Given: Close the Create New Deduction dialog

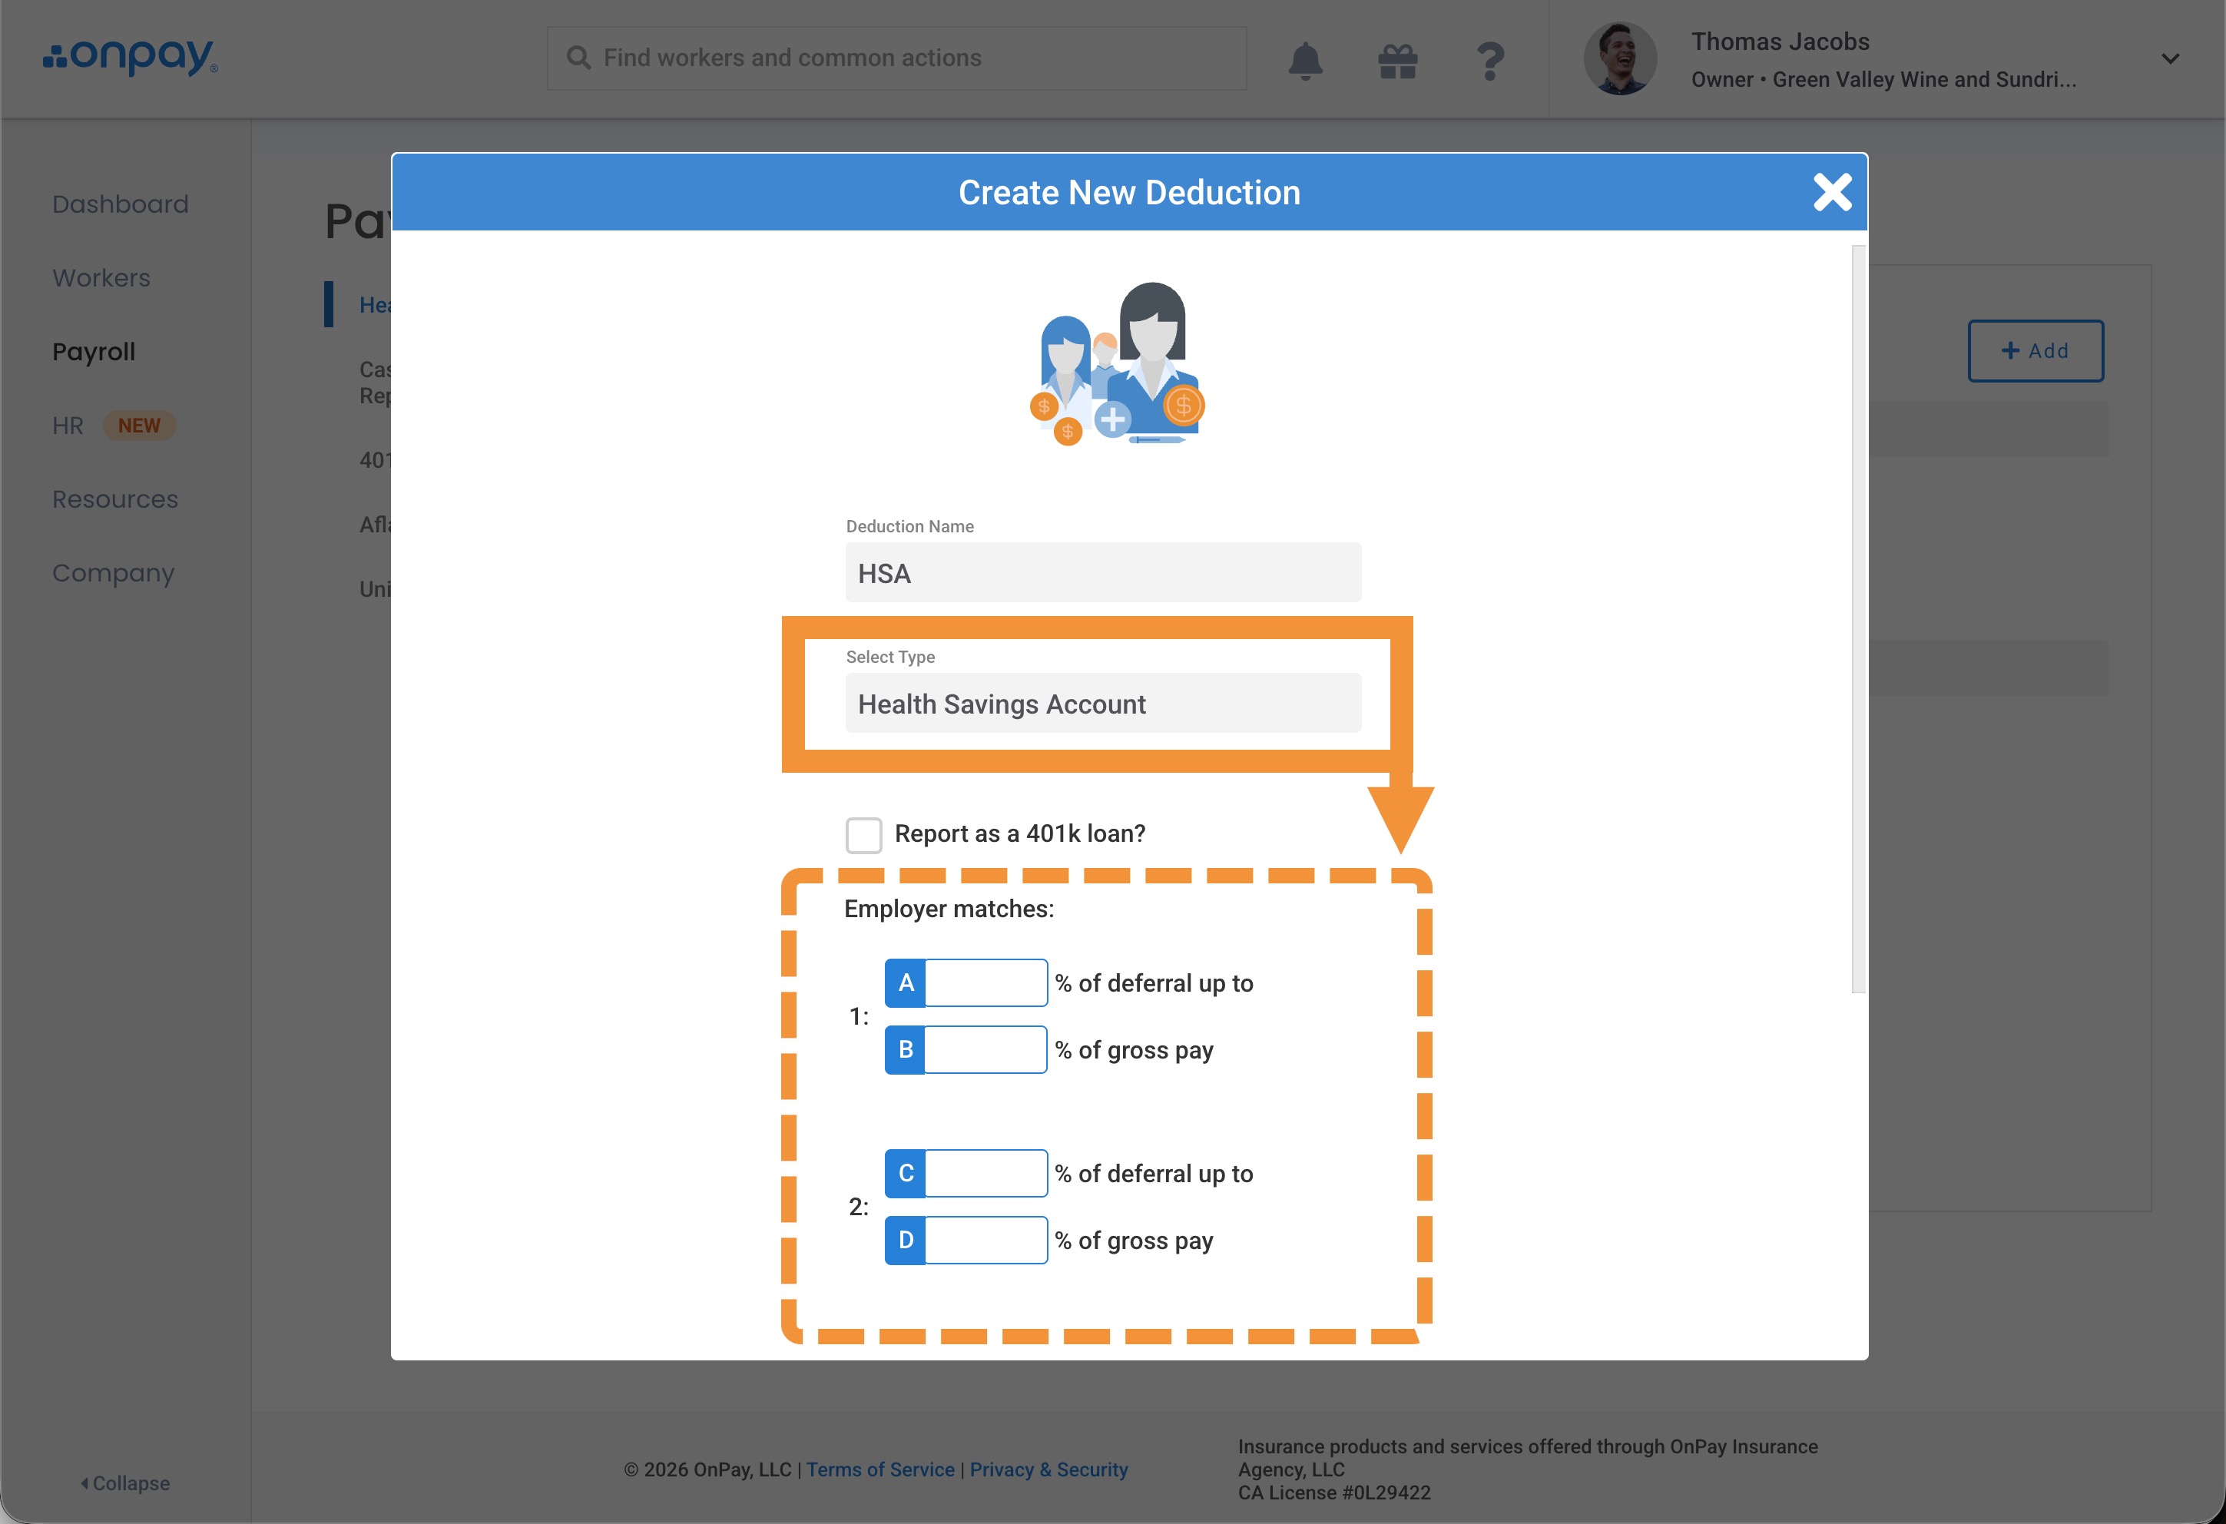Looking at the screenshot, I should [1831, 193].
